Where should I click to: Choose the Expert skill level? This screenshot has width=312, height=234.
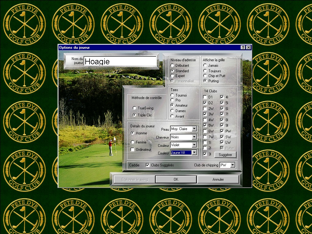(x=172, y=76)
